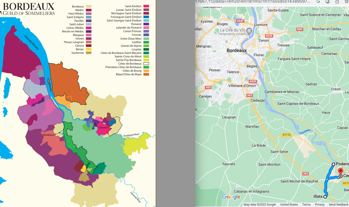Click the blue route line toward Illats
This screenshot has height=207, width=349.
point(326,187)
